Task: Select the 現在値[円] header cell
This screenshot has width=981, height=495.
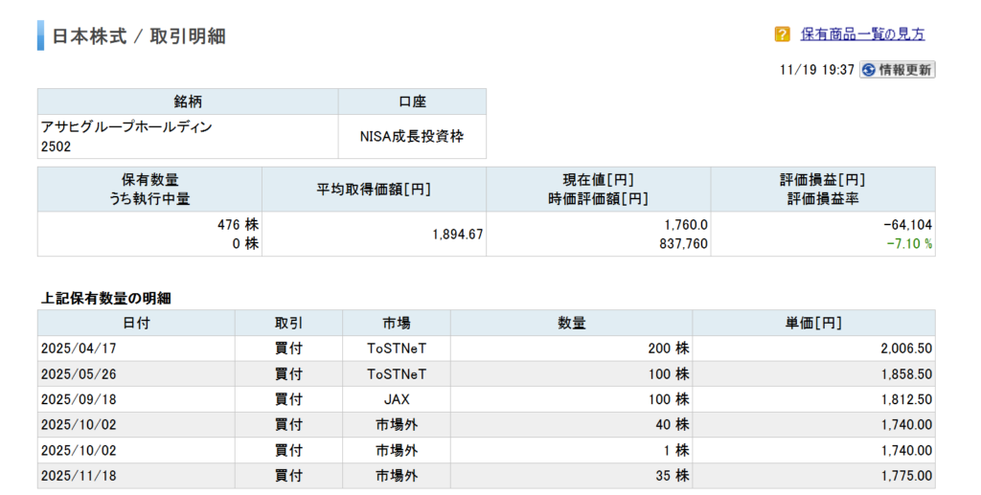Action: 598,180
